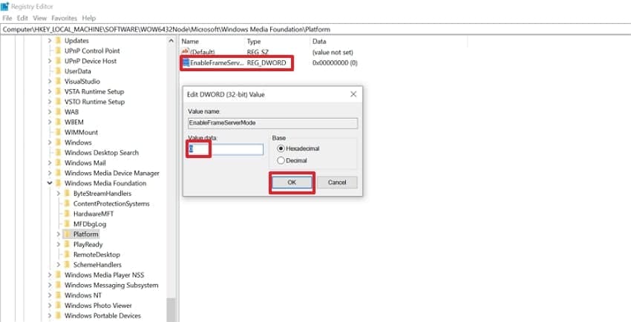Select the Hexadecimal base option
Viewport: 631px width, 322px height.
[281, 148]
